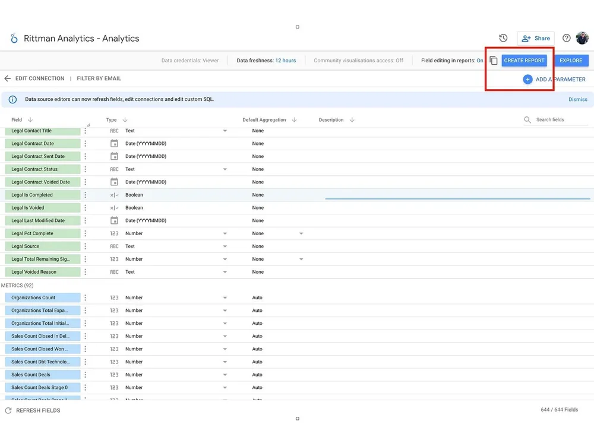Screen dimensions: 594x446
Task: Open the three-dot menu for Legal Source
Action: tap(85, 246)
